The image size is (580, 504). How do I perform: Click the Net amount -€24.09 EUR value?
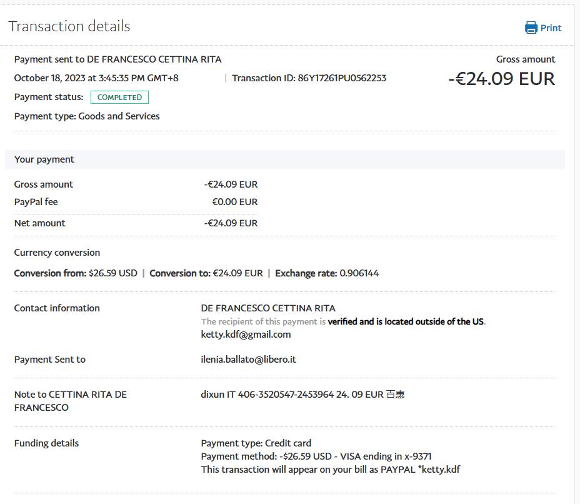tap(231, 223)
